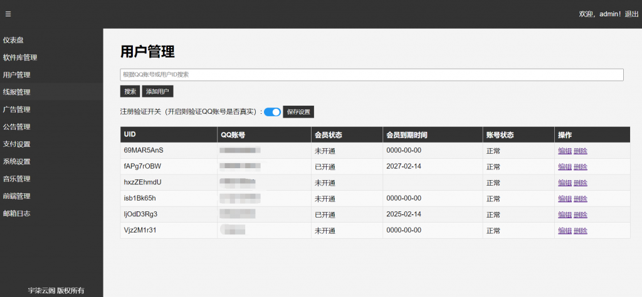Click 编辑 for user Vjz2M1r31

point(564,231)
